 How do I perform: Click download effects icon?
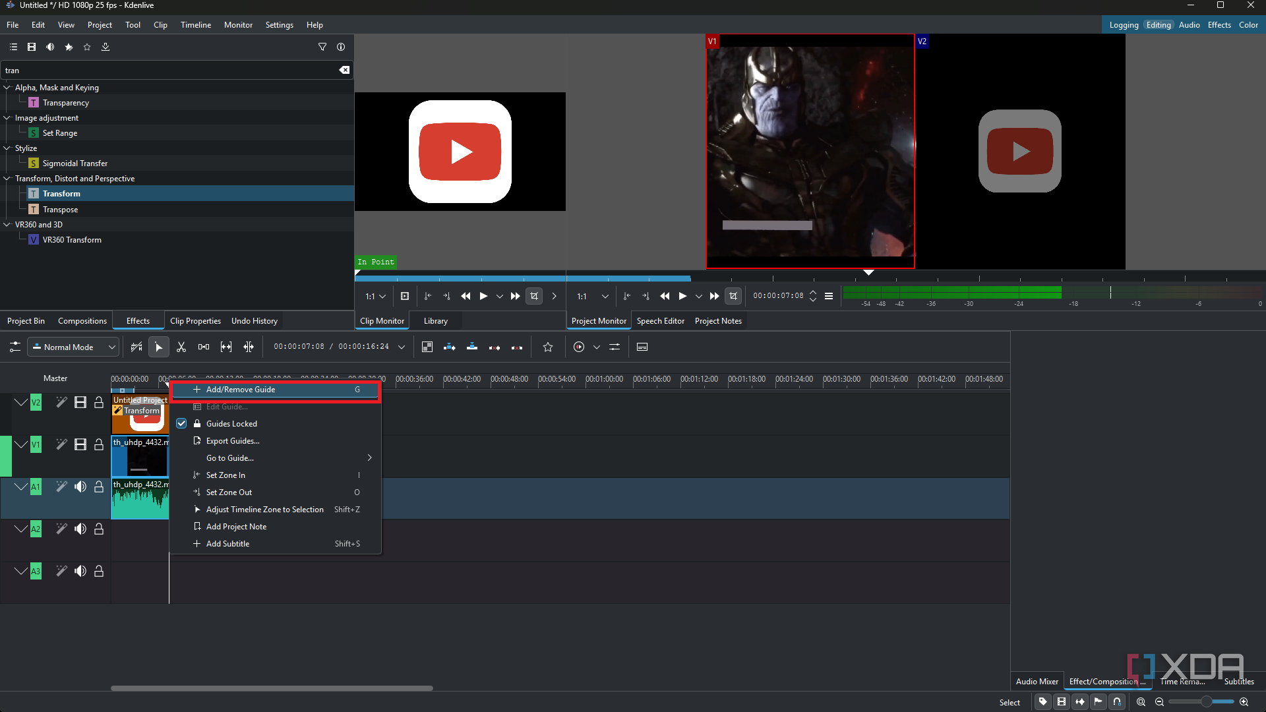pyautogui.click(x=105, y=47)
